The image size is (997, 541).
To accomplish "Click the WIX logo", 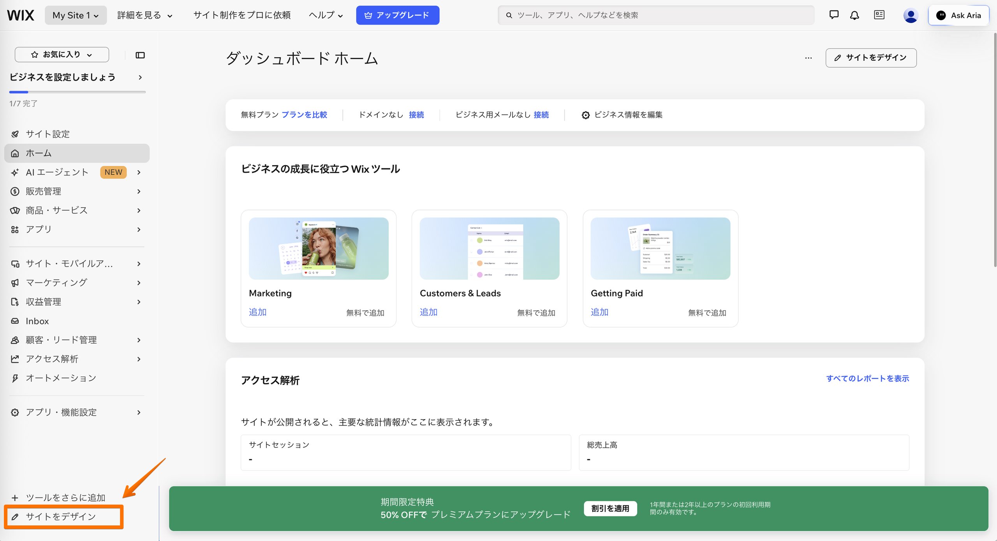I will tap(21, 15).
